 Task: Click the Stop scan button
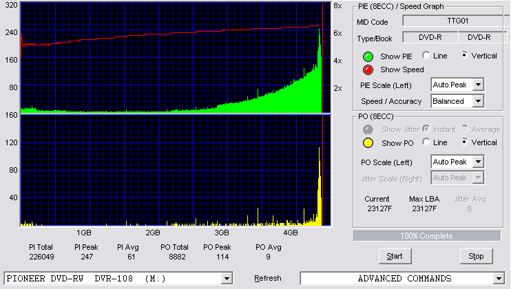(x=476, y=257)
